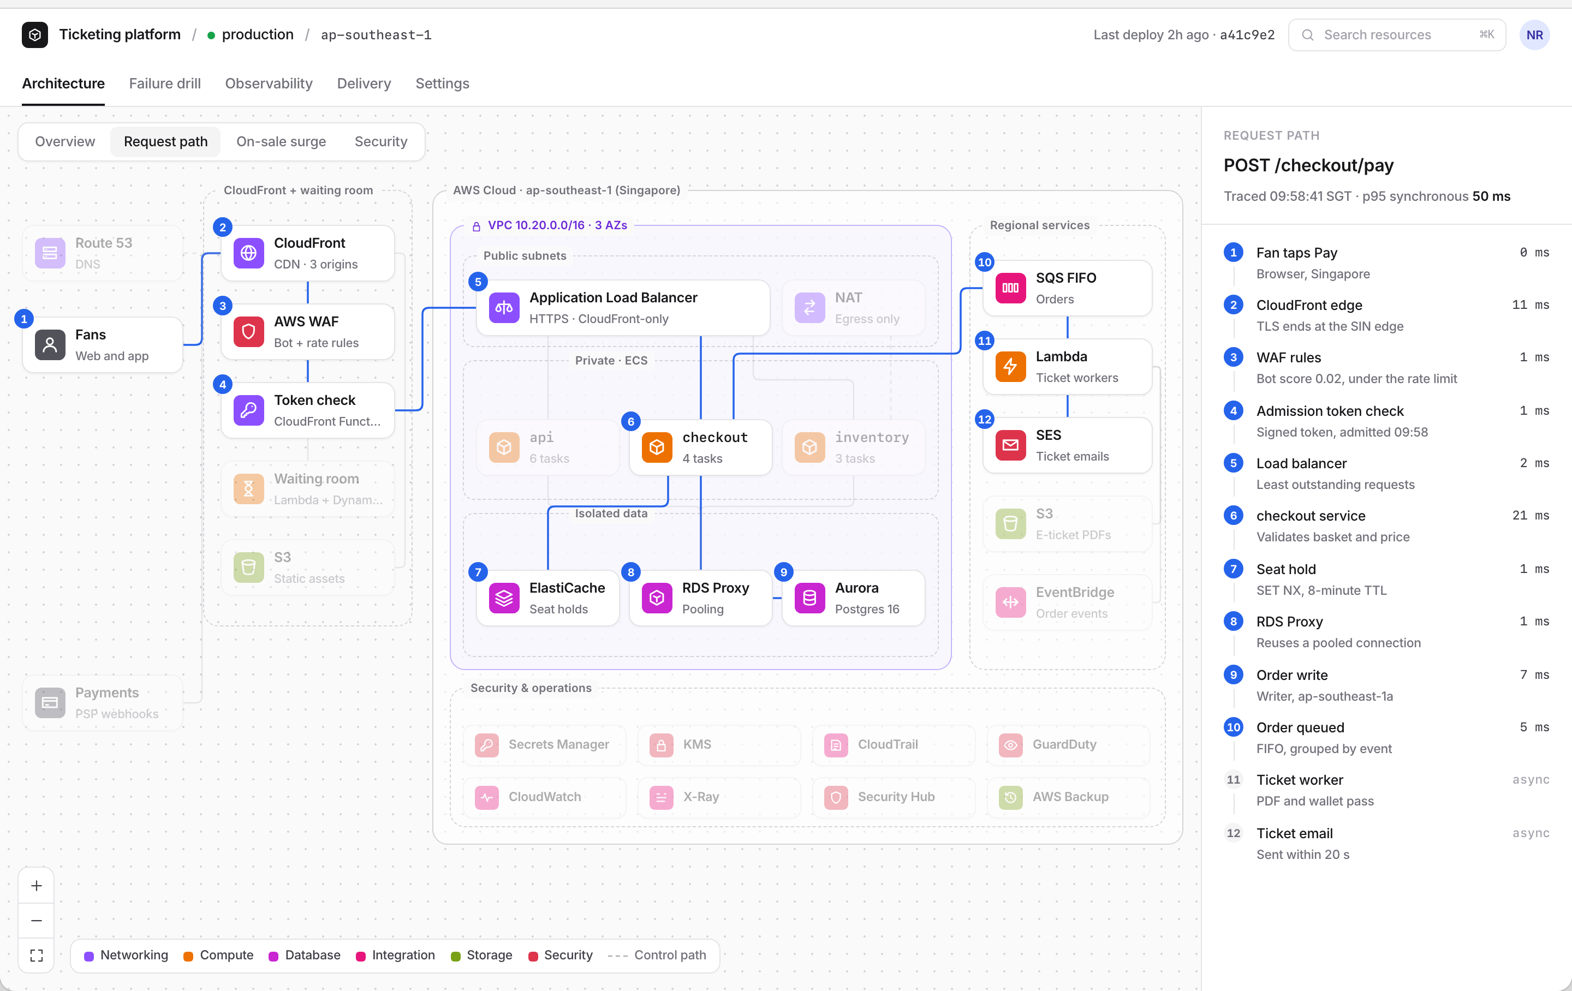Click the Waiting room hourglass icon
Viewport: 1572px width, 991px height.
pos(249,489)
